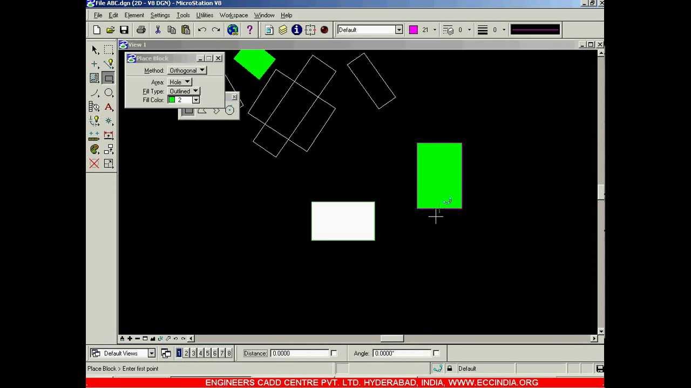Open the Workspace menu
691x388 pixels.
pyautogui.click(x=234, y=15)
